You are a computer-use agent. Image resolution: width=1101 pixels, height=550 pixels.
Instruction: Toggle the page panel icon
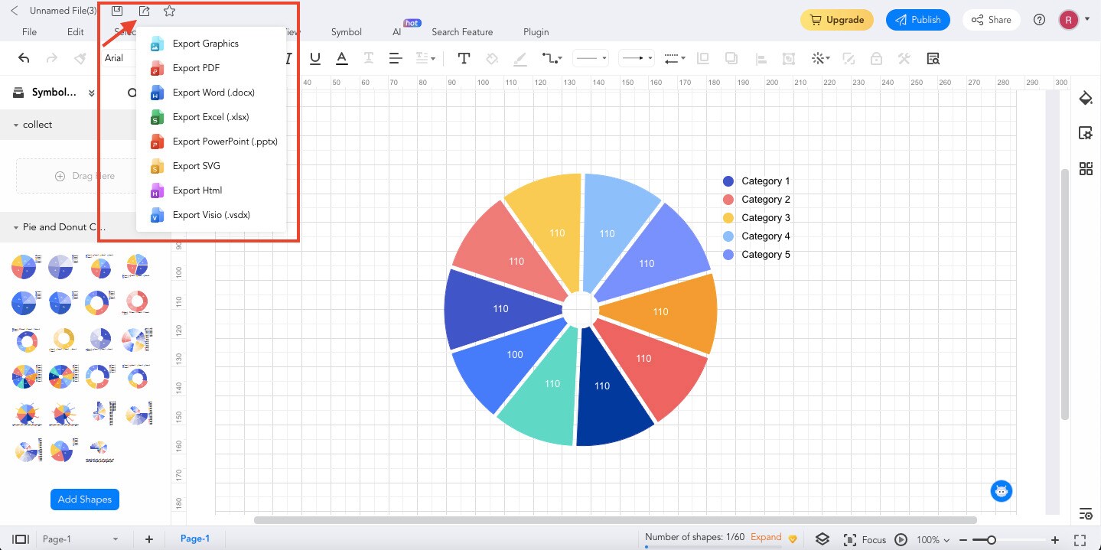tap(21, 539)
